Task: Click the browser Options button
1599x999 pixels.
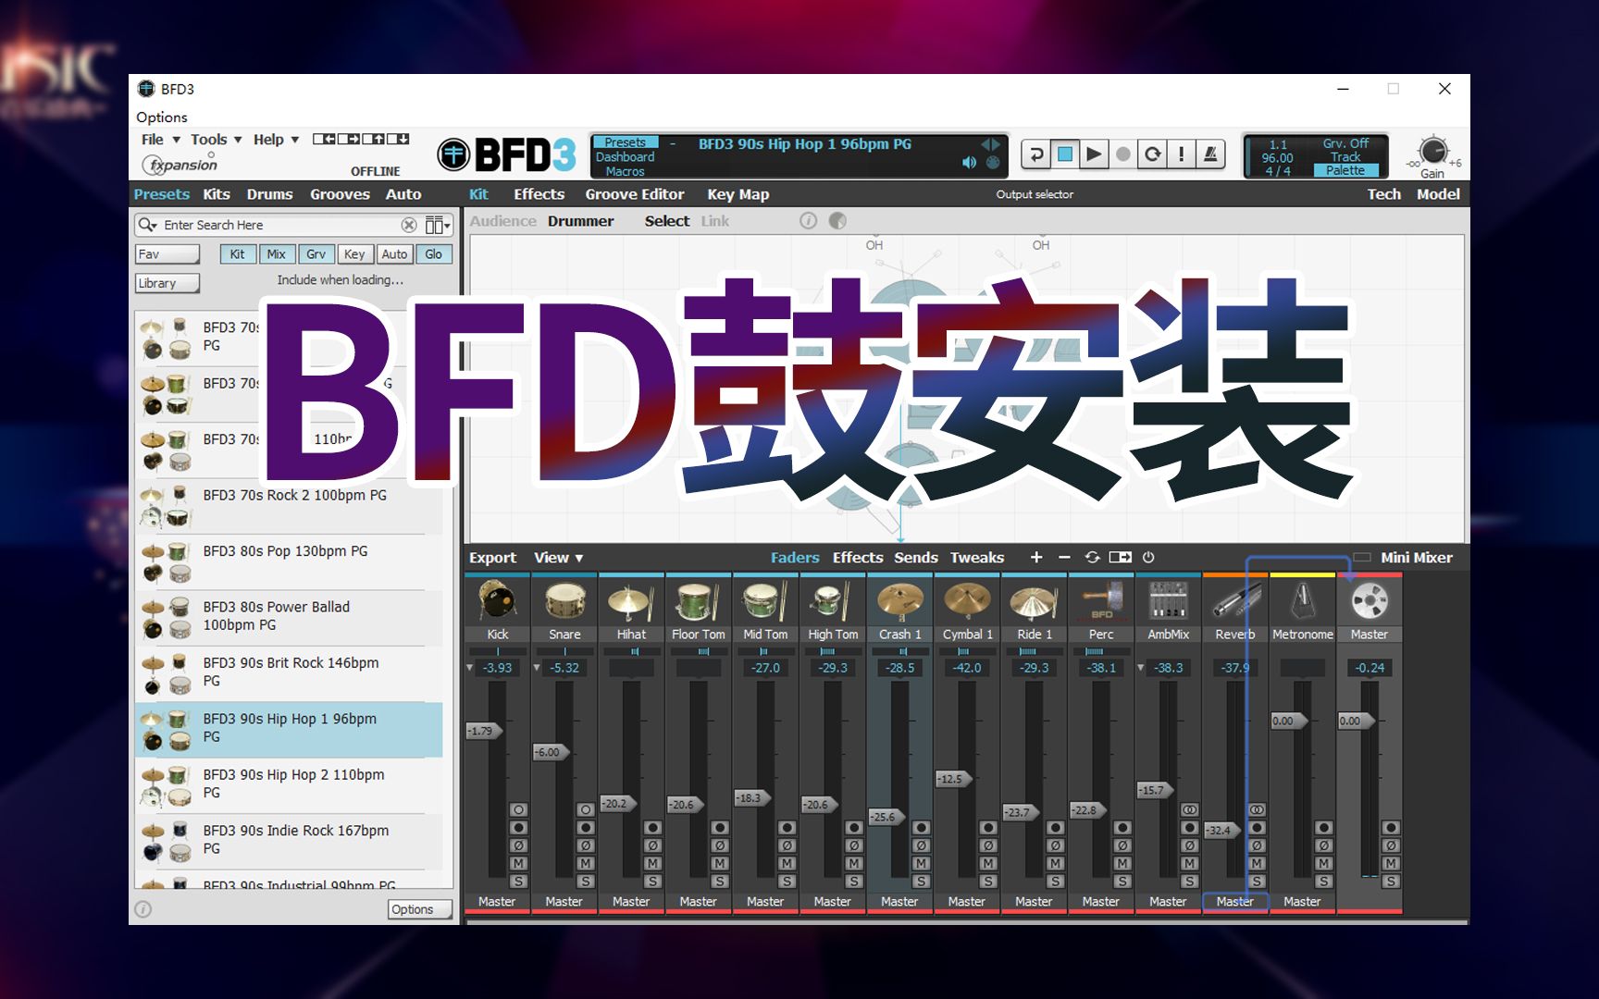Action: click(x=419, y=909)
